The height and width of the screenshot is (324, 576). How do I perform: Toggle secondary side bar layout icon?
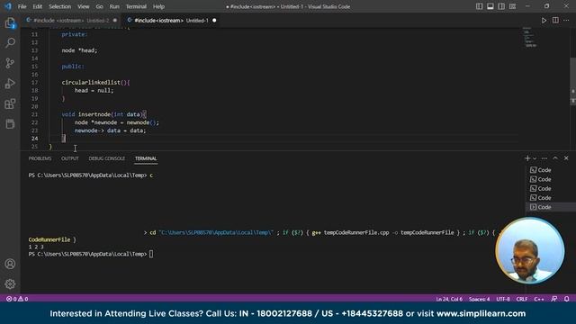(x=501, y=6)
